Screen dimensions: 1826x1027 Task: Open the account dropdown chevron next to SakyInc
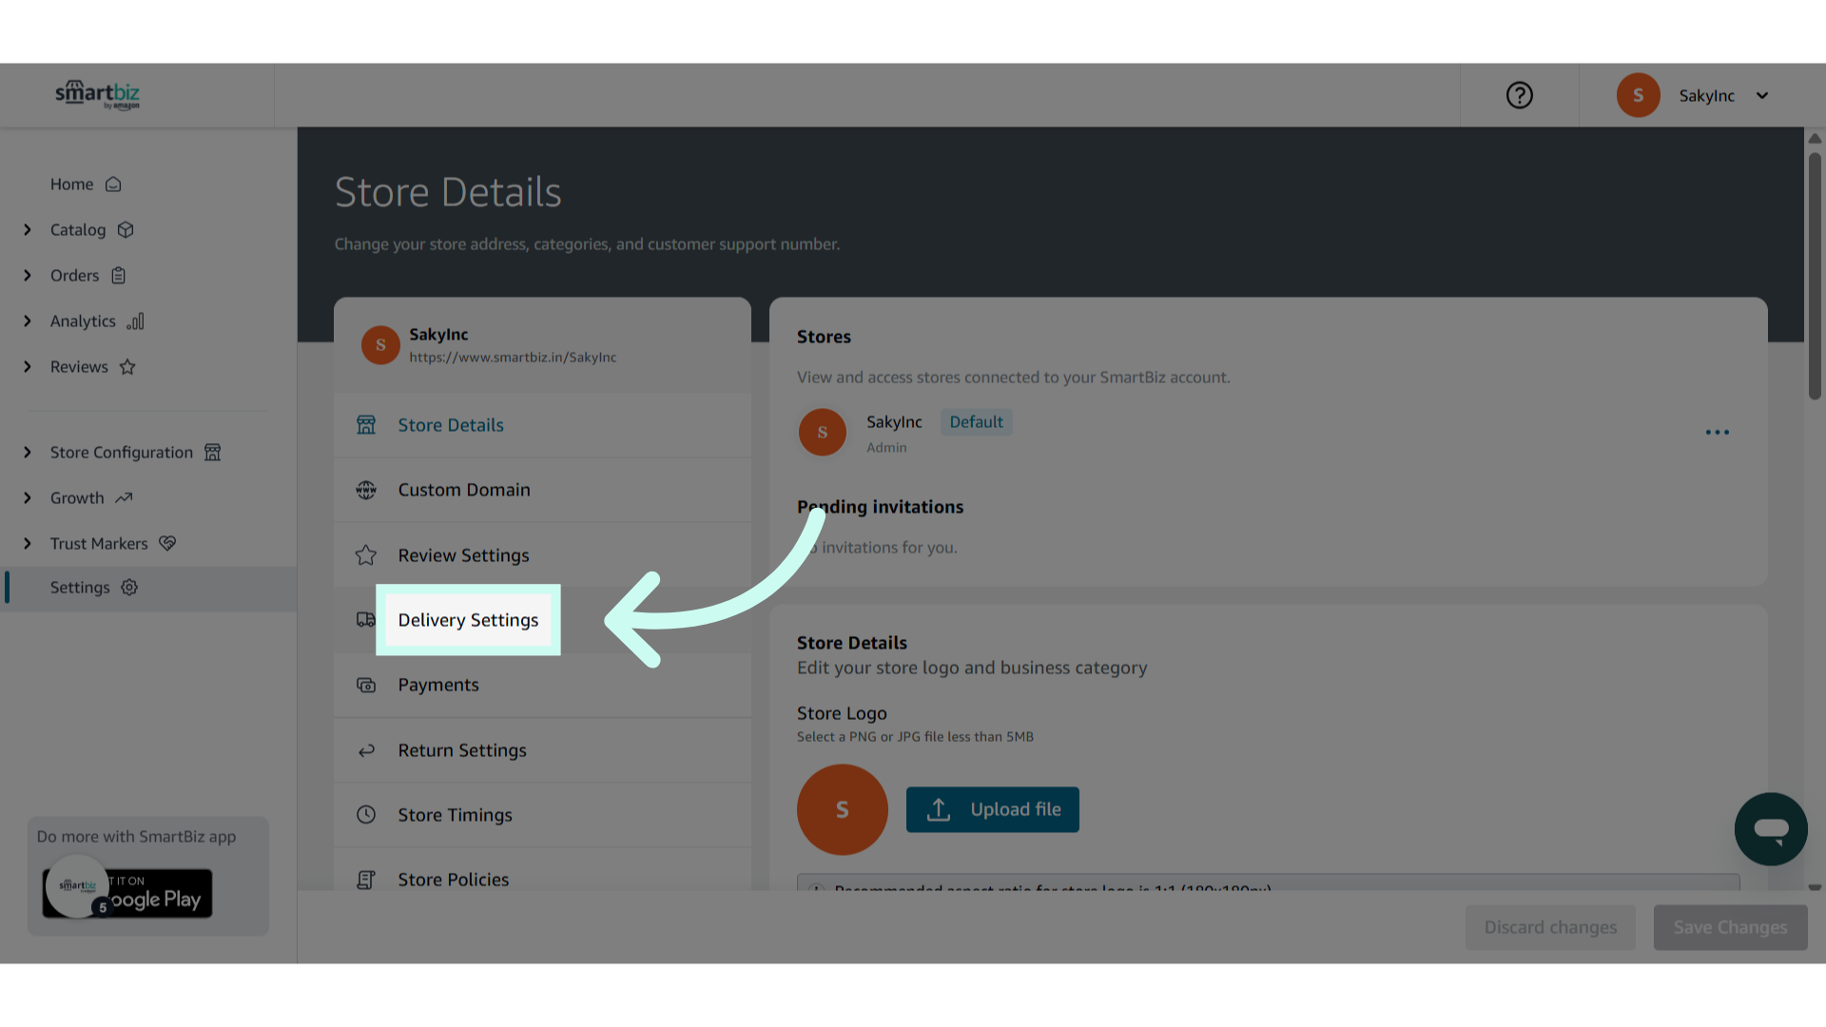pyautogui.click(x=1762, y=95)
